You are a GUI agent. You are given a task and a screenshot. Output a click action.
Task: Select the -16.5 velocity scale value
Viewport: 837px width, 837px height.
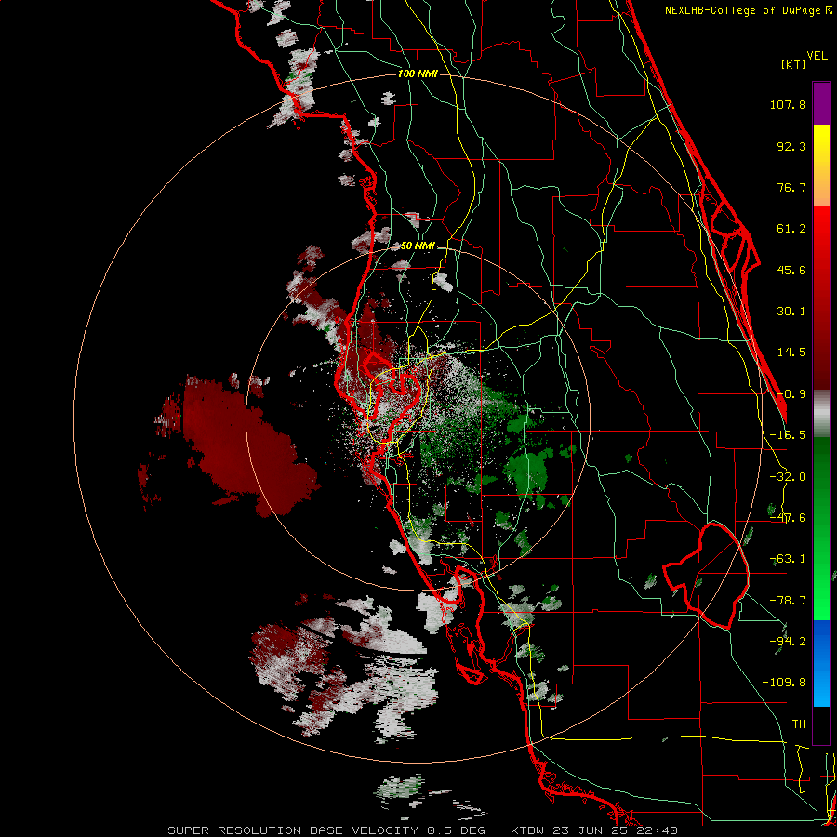point(788,435)
